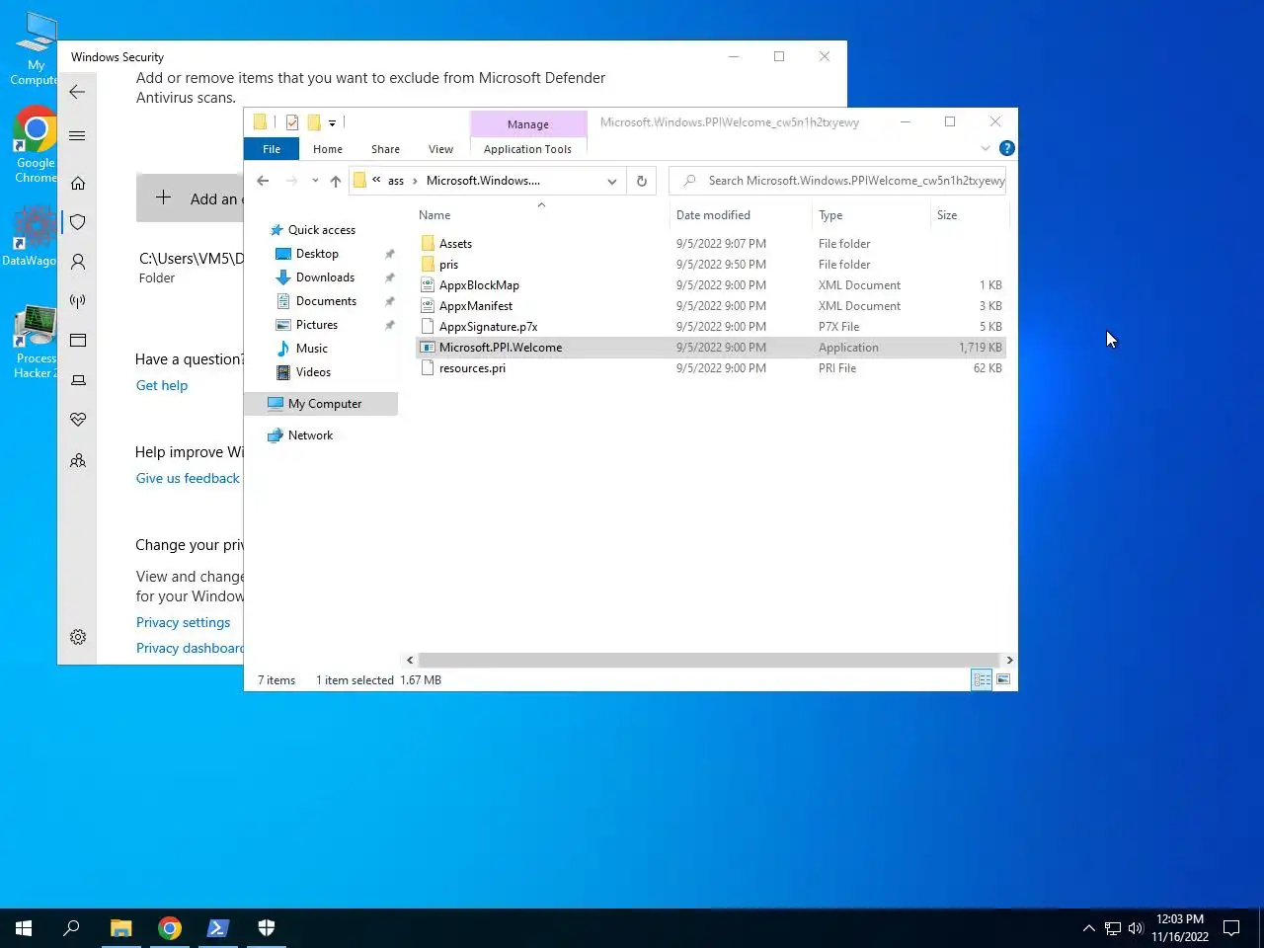Open the File tab in Explorer
The height and width of the screenshot is (948, 1264).
point(272,149)
